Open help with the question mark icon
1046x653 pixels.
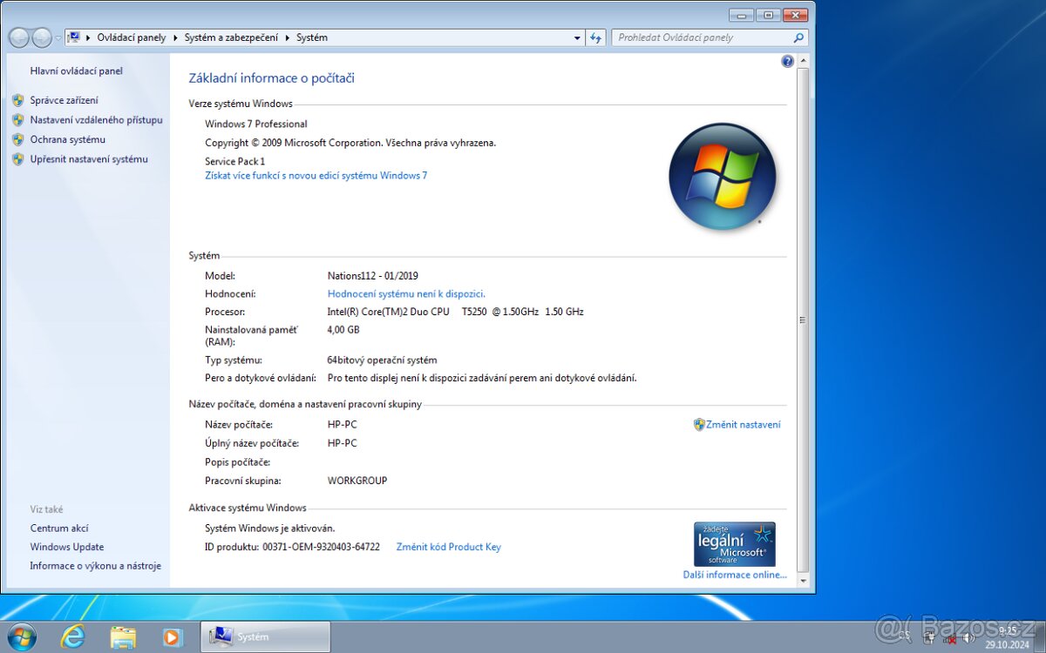click(x=788, y=61)
